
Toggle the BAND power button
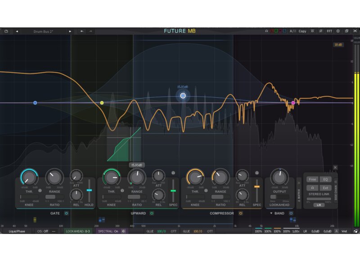pyautogui.click(x=291, y=213)
